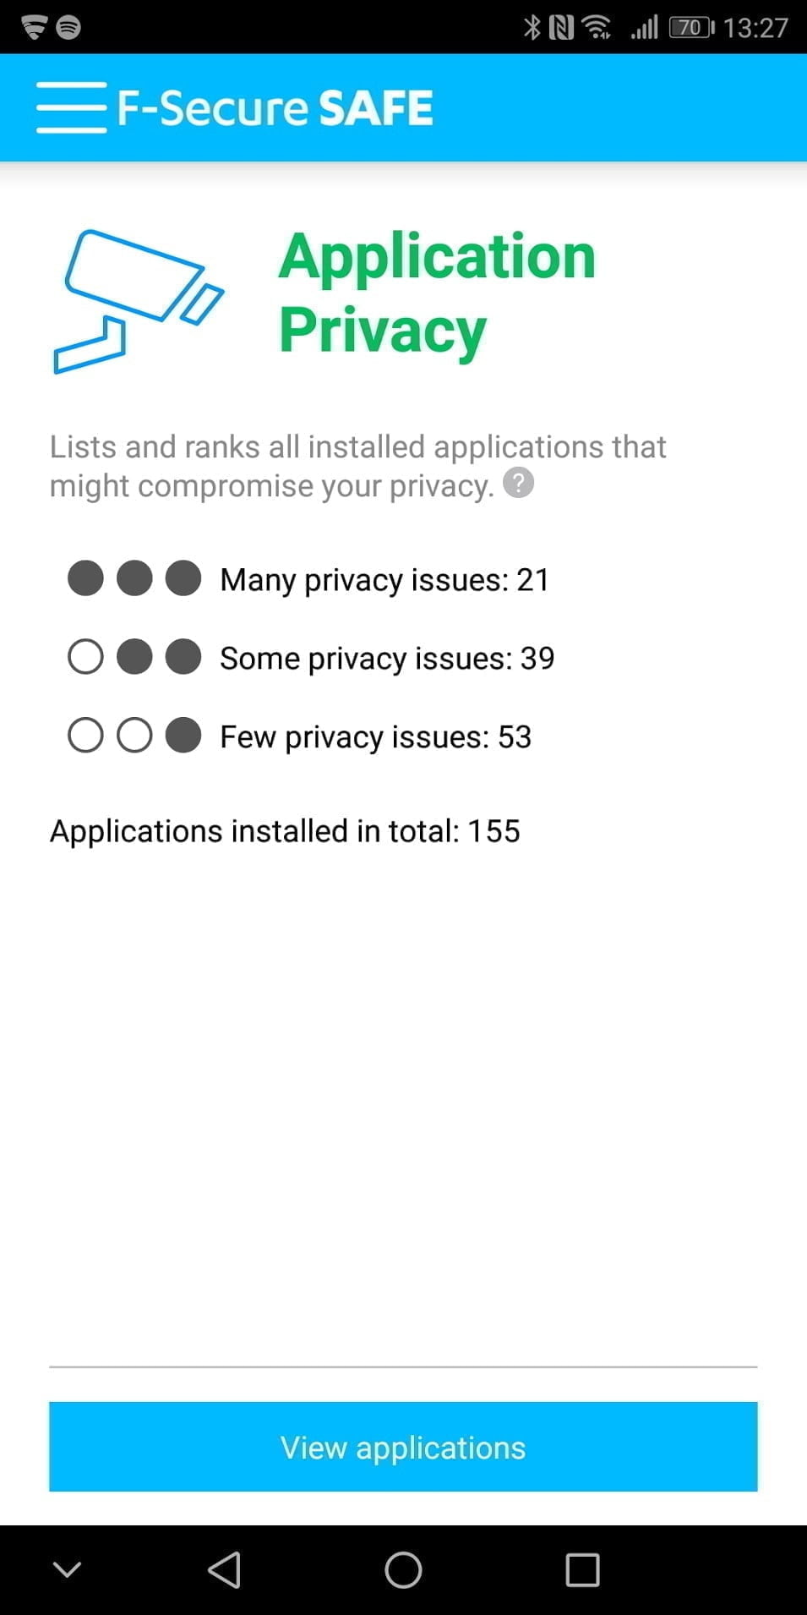Image resolution: width=807 pixels, height=1615 pixels.
Task: Tap Applications installed in total: 155 text
Action: tap(285, 831)
